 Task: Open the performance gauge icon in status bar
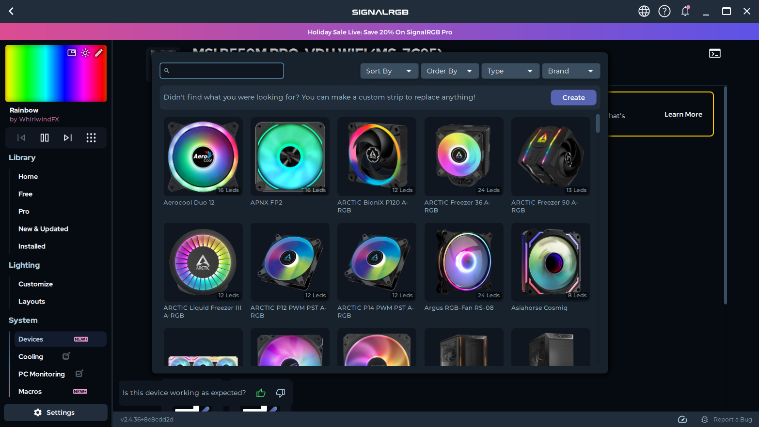click(682, 419)
